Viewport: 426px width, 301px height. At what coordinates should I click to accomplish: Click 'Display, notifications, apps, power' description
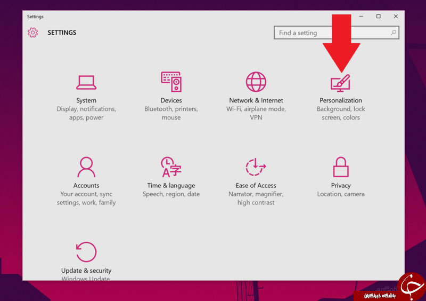[86, 113]
